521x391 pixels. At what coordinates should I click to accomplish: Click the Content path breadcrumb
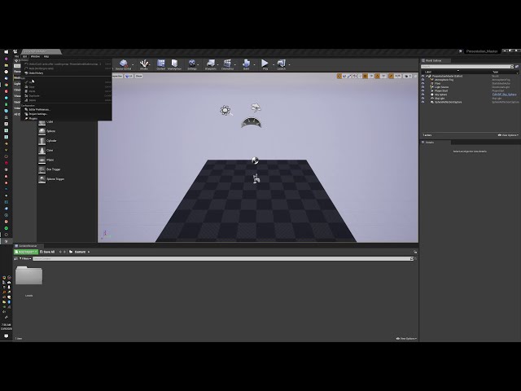tap(80, 252)
